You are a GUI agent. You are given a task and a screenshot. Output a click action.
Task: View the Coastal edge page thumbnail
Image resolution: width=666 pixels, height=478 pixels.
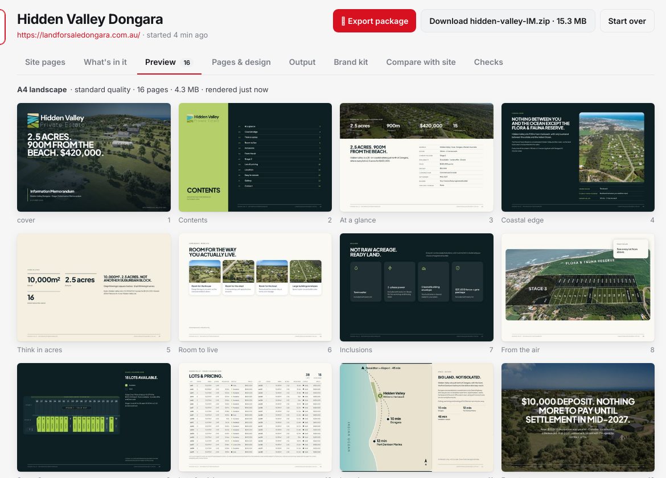click(578, 157)
